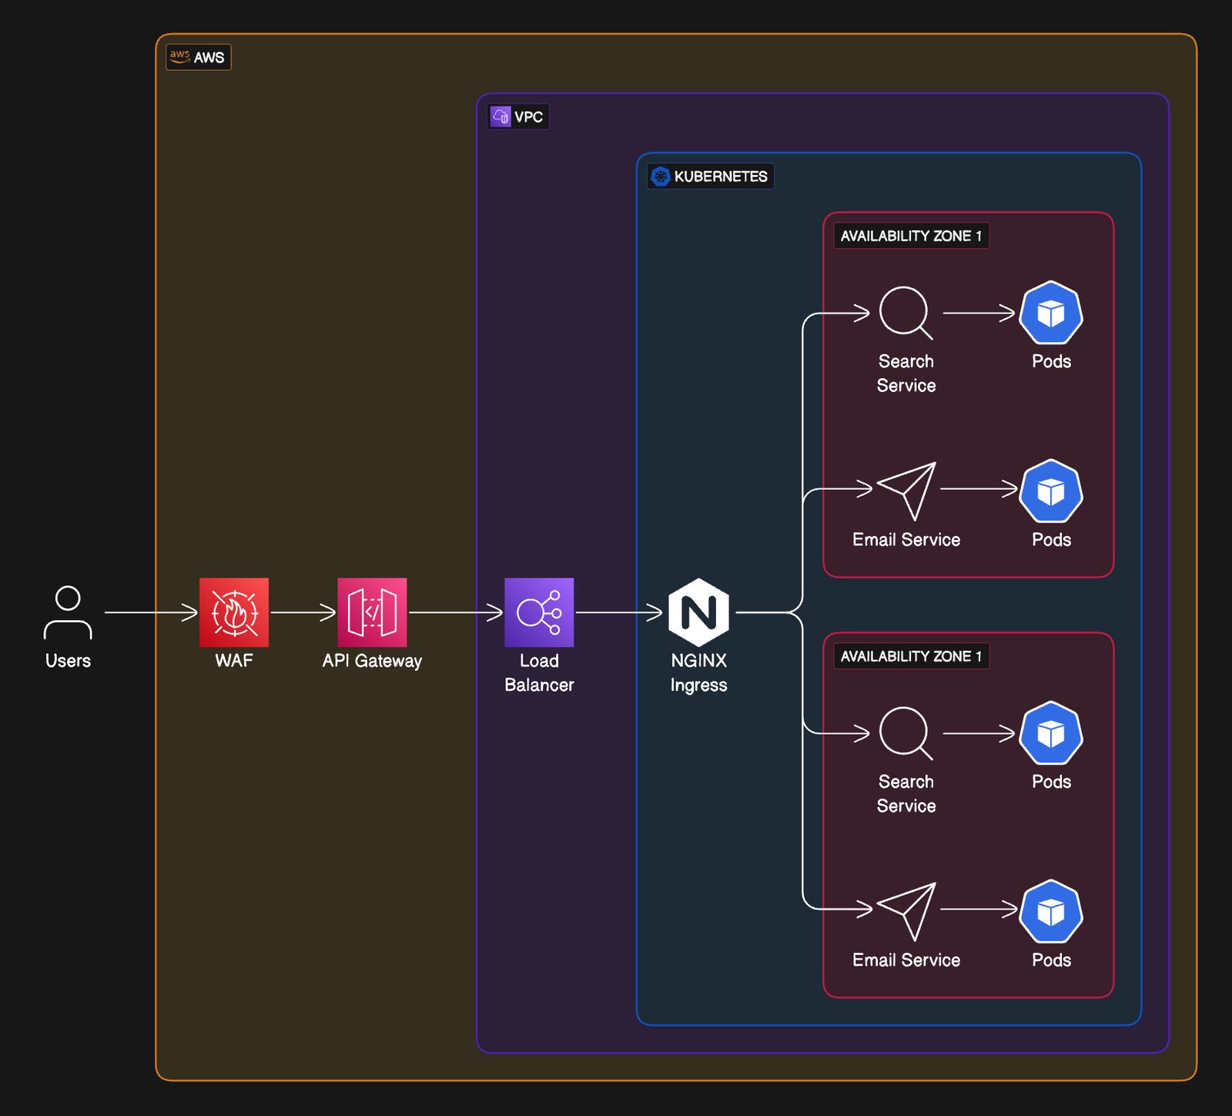
Task: Click Pods label under upper zone Search pods
Action: 1051,361
